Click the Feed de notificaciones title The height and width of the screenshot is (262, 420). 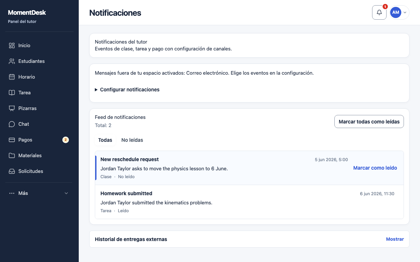120,117
